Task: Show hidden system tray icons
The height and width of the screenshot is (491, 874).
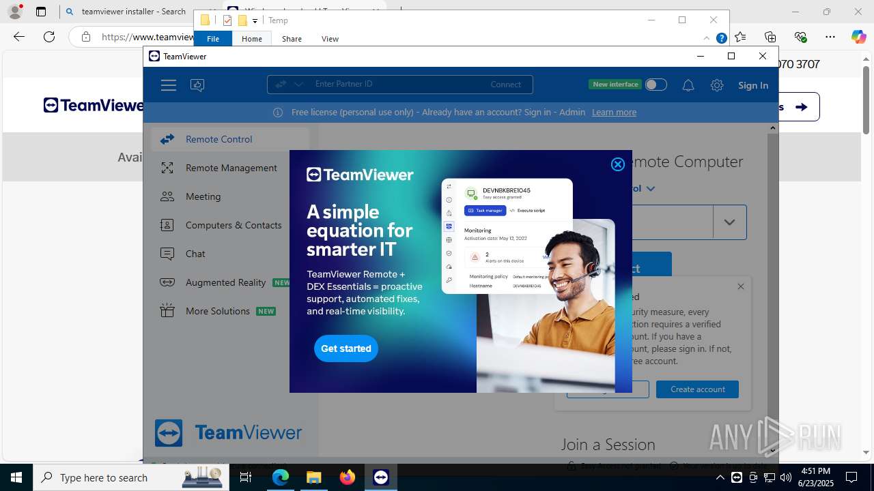Action: click(x=720, y=477)
